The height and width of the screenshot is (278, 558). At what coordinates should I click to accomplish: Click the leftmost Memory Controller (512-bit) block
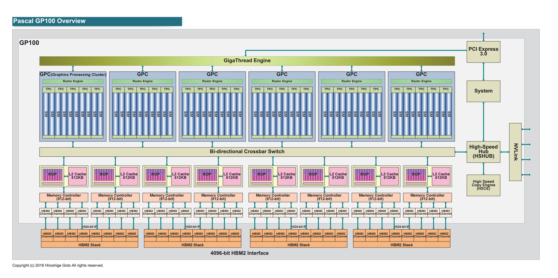pos(64,197)
